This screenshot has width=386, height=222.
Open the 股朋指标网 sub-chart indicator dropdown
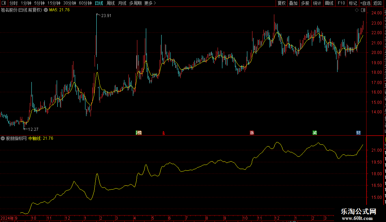click(x=3, y=138)
